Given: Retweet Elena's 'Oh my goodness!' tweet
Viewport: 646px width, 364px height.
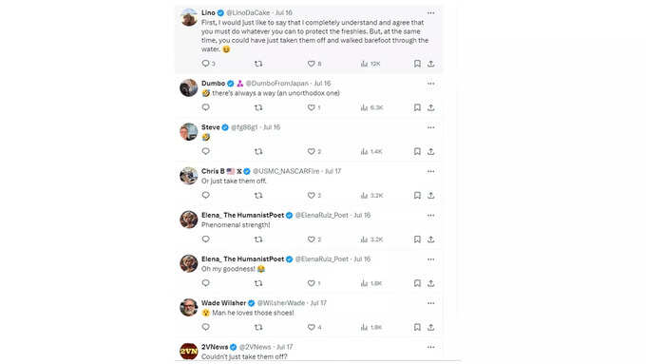Looking at the screenshot, I should [258, 283].
